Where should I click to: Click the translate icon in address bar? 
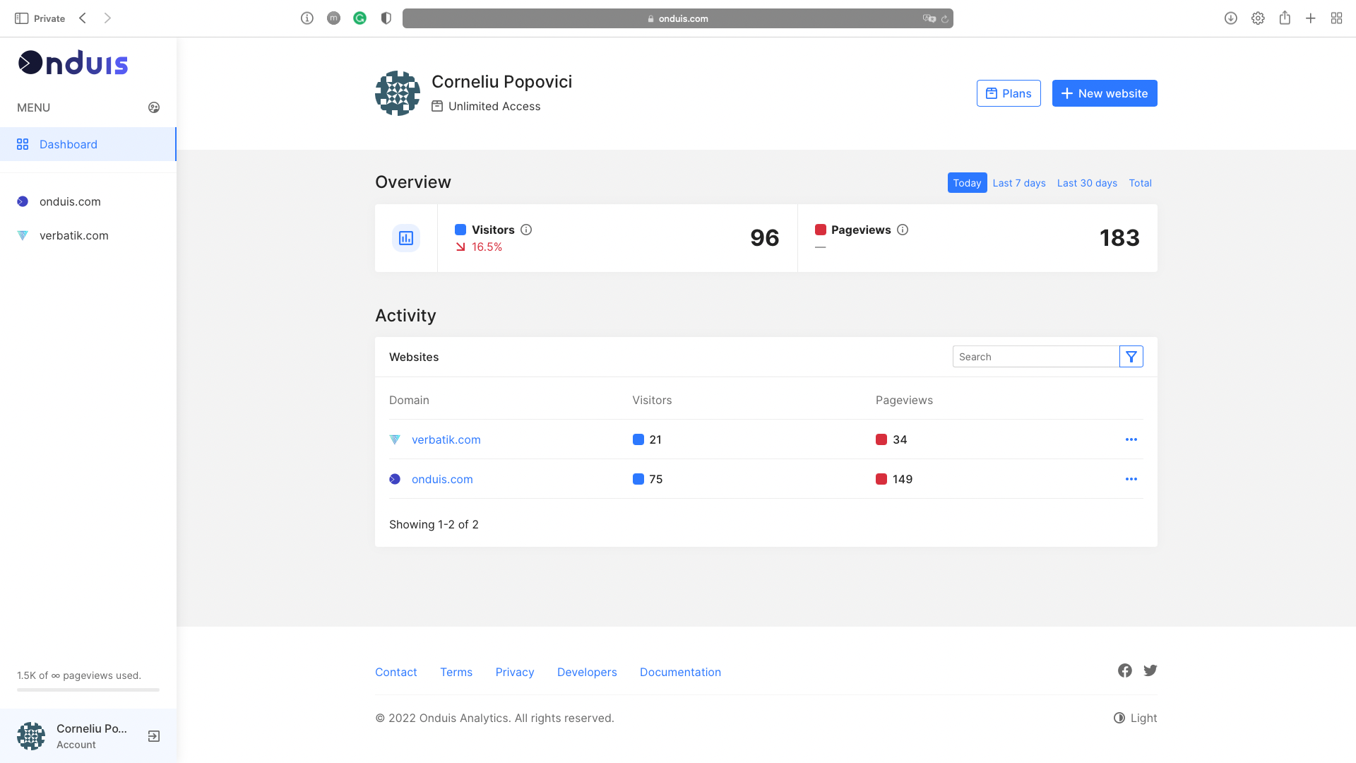[x=929, y=18]
